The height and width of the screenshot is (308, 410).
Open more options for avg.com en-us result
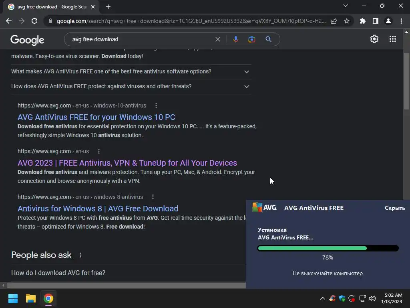99,151
